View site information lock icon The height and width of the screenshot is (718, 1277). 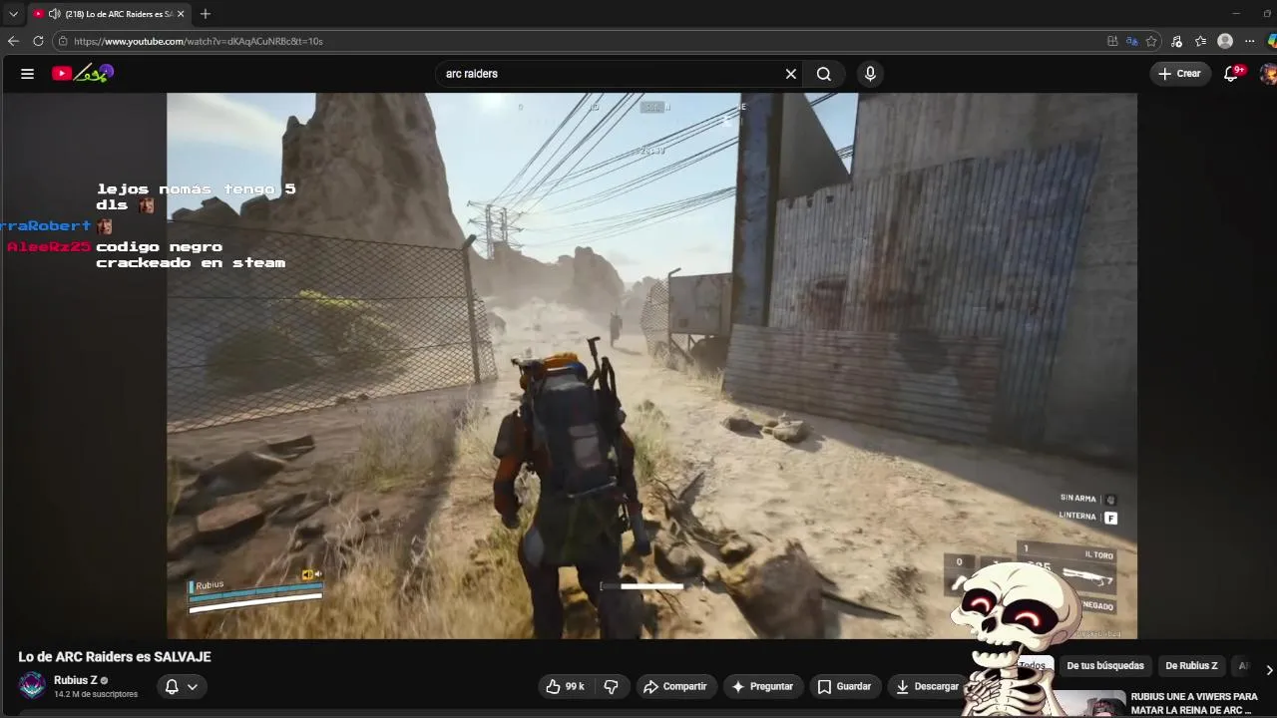click(62, 41)
